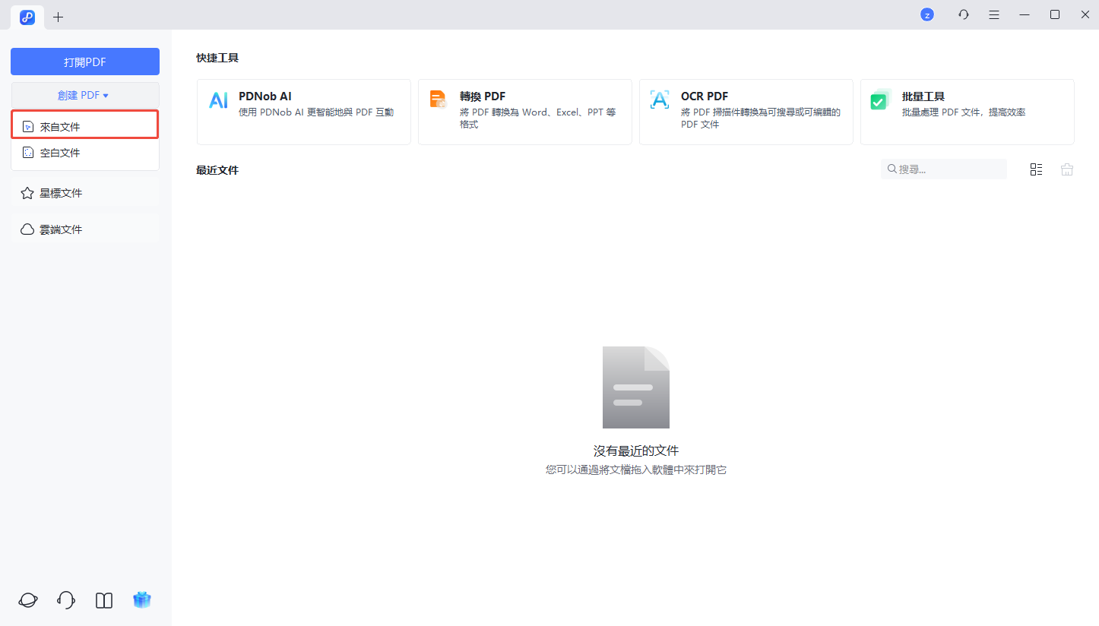The image size is (1099, 626).
Task: Toggle the recent files list view layout
Action: point(1036,169)
